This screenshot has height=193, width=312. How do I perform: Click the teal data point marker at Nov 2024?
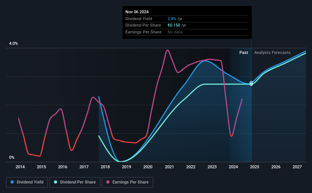tap(251, 84)
